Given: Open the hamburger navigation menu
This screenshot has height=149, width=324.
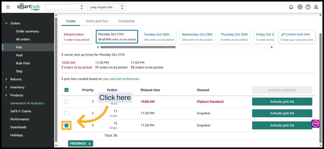Looking at the screenshot, I should 8,7.
